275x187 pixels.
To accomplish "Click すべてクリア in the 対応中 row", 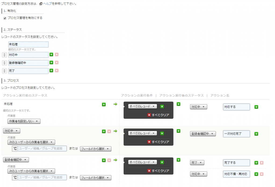I will [x=158, y=142].
